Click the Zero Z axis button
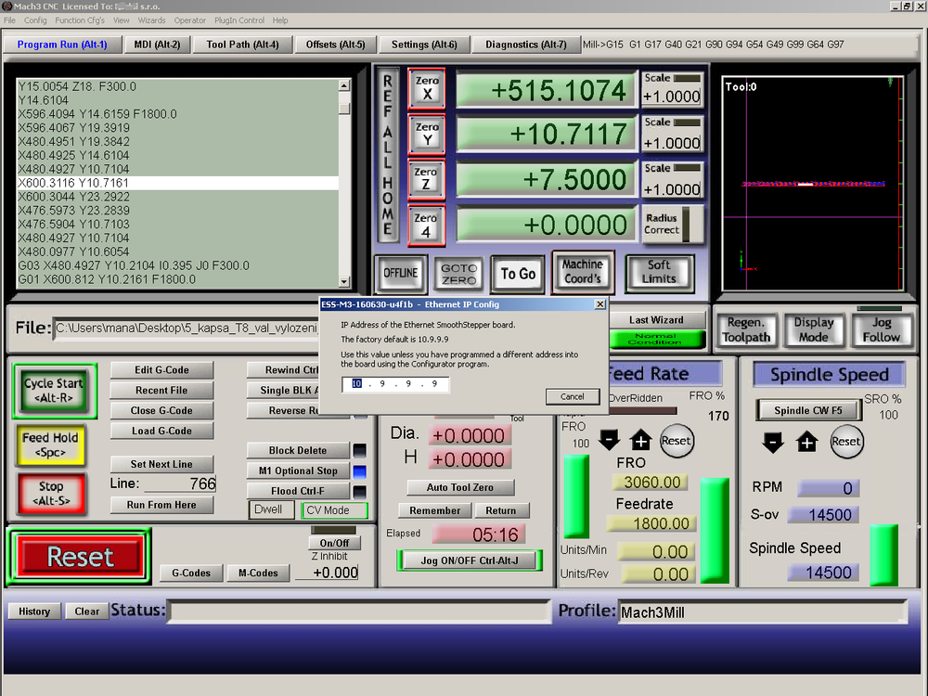928x696 pixels. tap(426, 180)
